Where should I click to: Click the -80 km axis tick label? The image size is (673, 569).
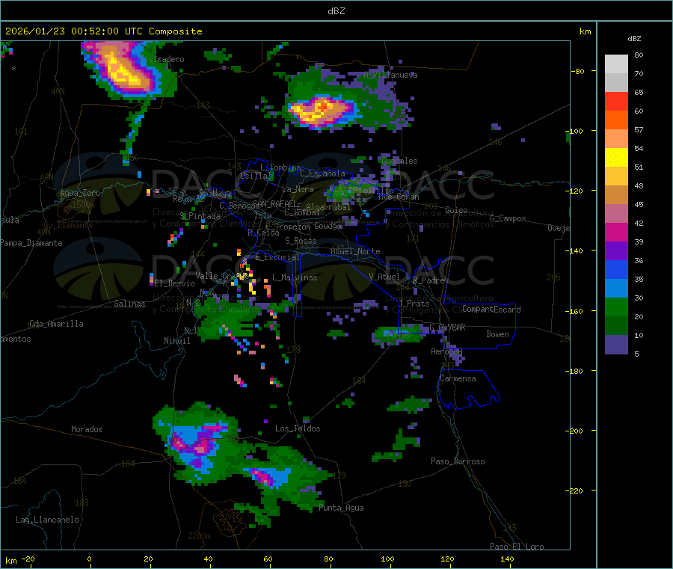578,71
